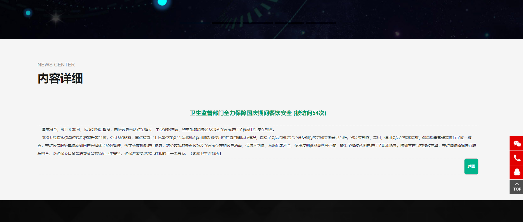Screen dimensions: 523x222
Task: Click article title 卫生监督部门全力保障国庆期间餐饮安全
Action: click(x=241, y=113)
